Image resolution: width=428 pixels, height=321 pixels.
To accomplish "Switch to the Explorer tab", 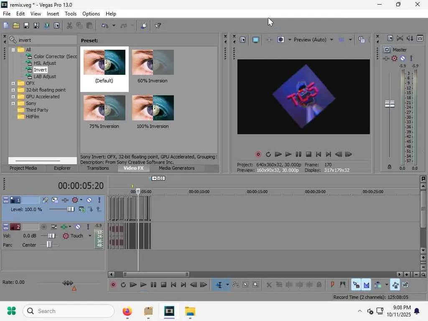I will (62, 168).
